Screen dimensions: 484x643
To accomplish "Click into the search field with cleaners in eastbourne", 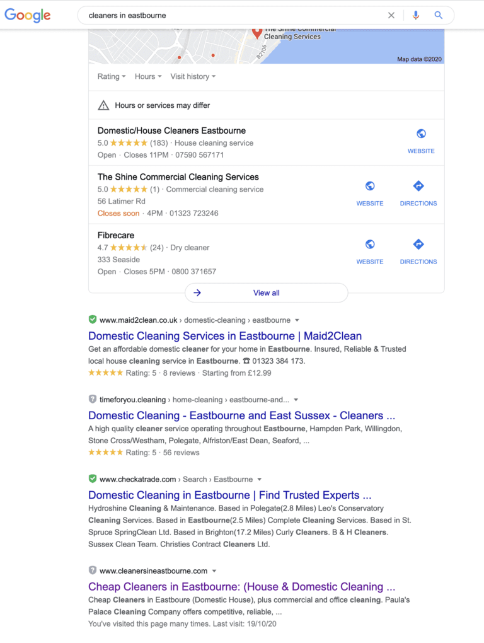I will tap(234, 16).
